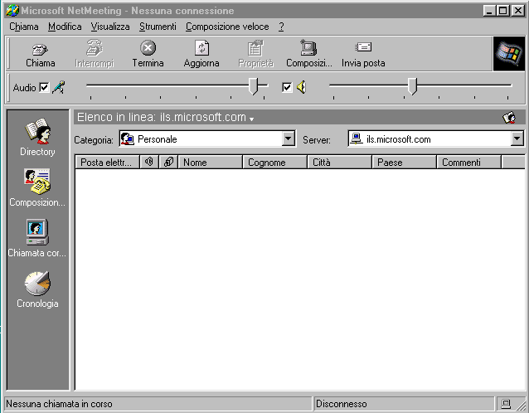Click the 'Disconnesso' status bar text
Screen dimensions: 529x413
click(x=341, y=404)
